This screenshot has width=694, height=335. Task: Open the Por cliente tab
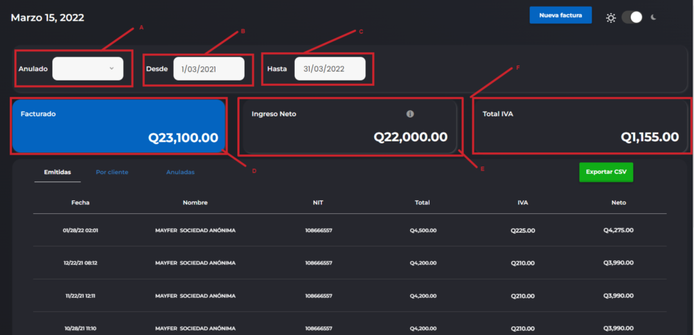pos(112,173)
